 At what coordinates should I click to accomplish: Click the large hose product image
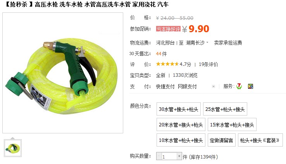(63, 73)
